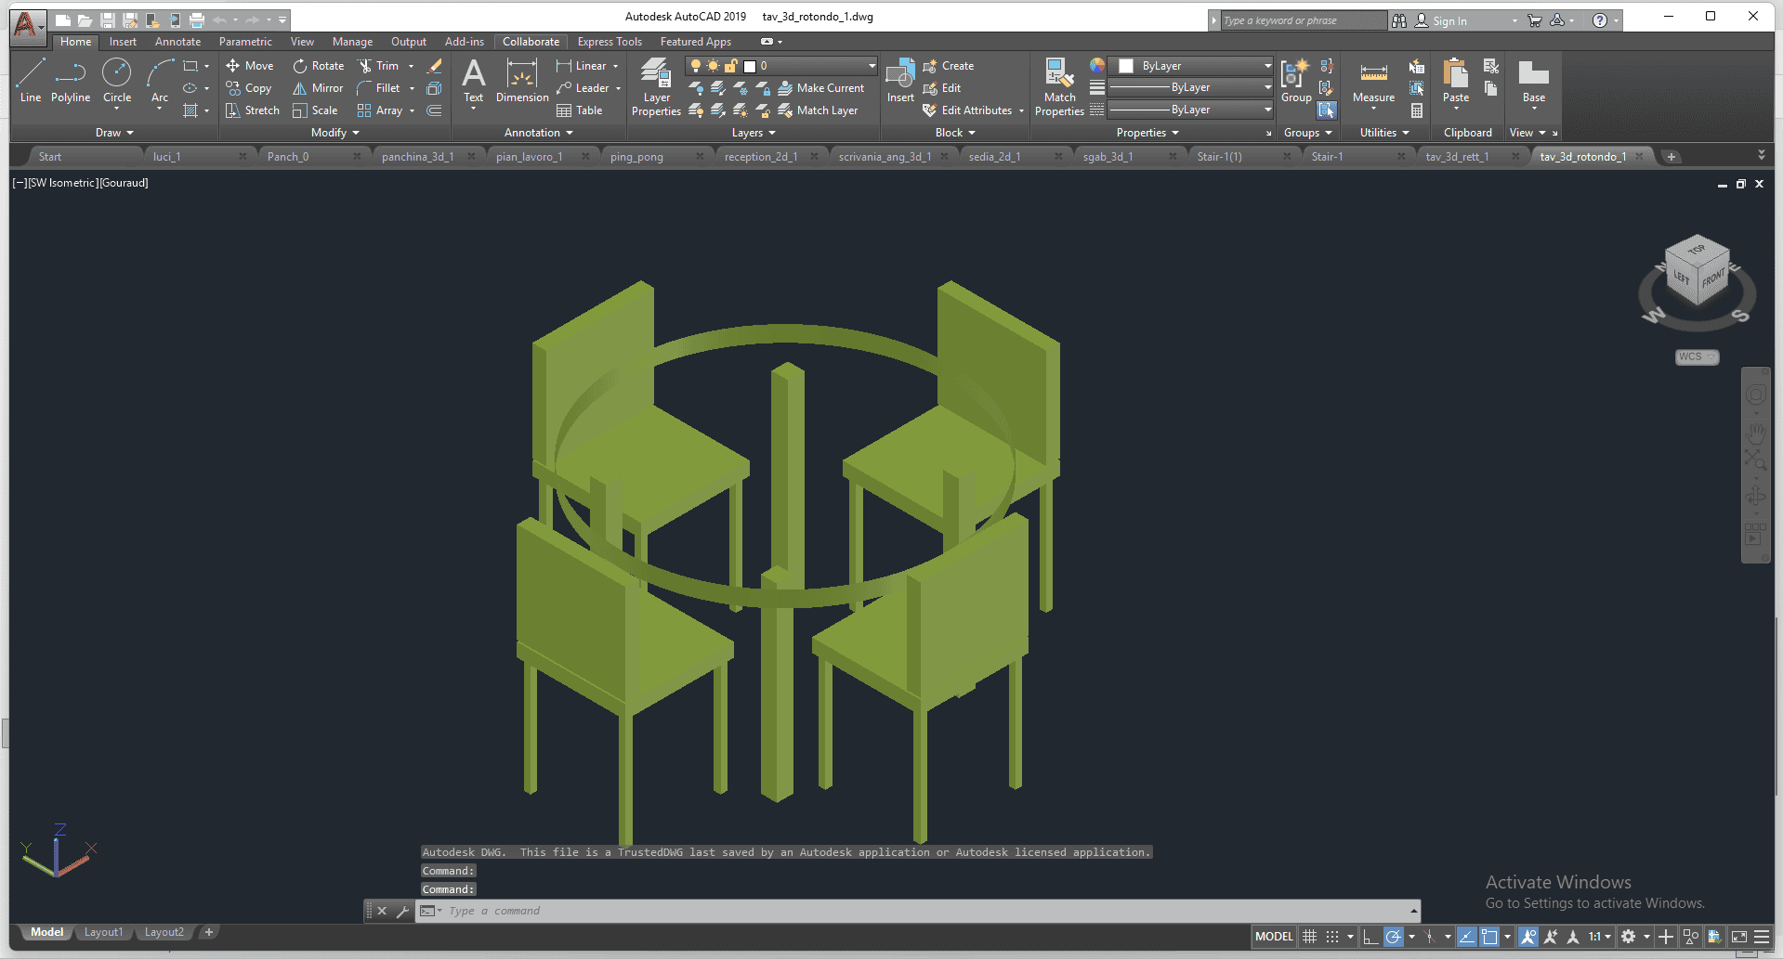Open the Quick Calculator icon
Image resolution: width=1783 pixels, height=959 pixels.
[1417, 110]
